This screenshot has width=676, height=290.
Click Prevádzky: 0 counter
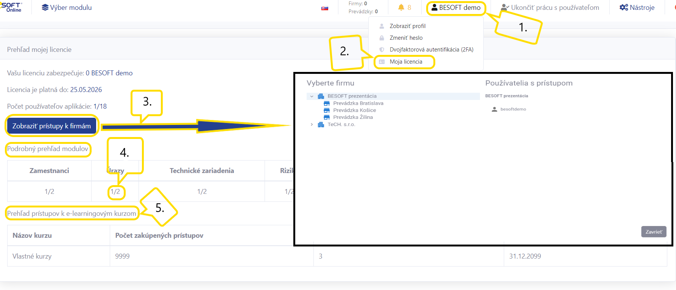coord(363,12)
